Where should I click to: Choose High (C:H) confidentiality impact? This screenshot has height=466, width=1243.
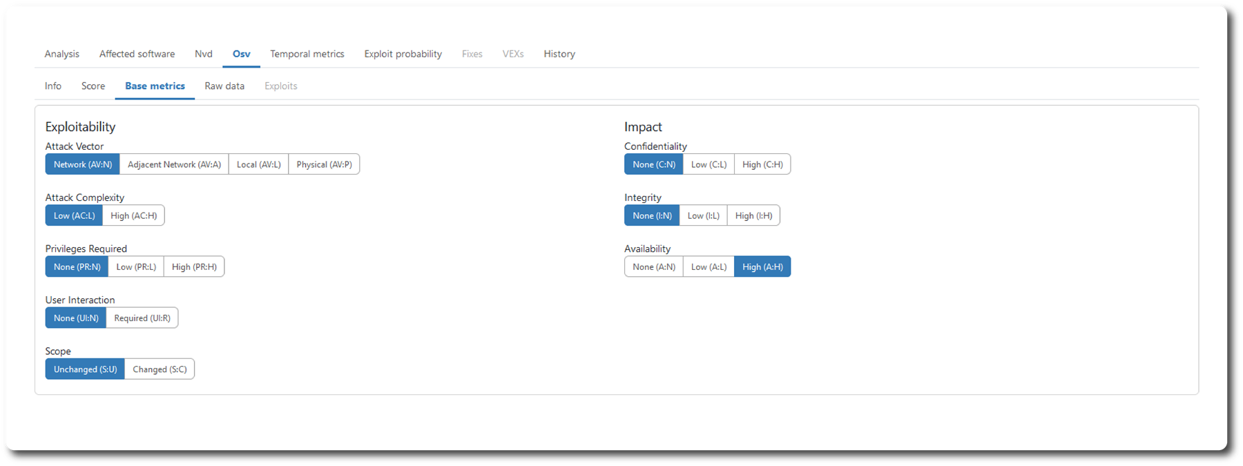coord(762,164)
